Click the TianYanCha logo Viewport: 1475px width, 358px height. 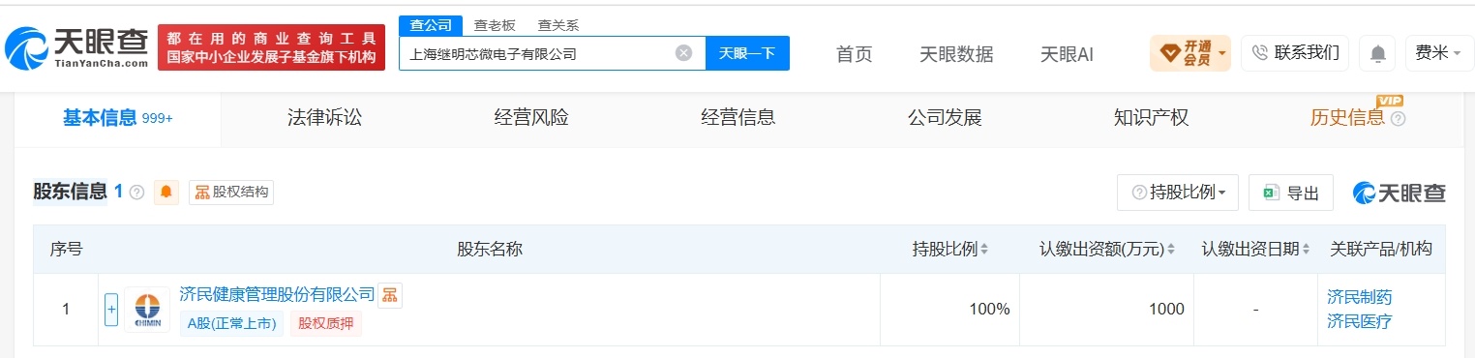click(76, 46)
